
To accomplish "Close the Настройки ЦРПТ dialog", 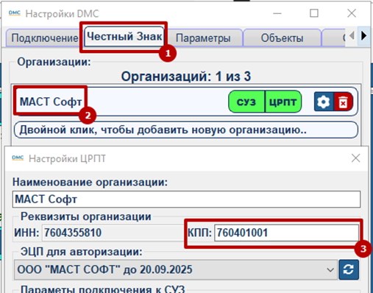I will pyautogui.click(x=355, y=158).
